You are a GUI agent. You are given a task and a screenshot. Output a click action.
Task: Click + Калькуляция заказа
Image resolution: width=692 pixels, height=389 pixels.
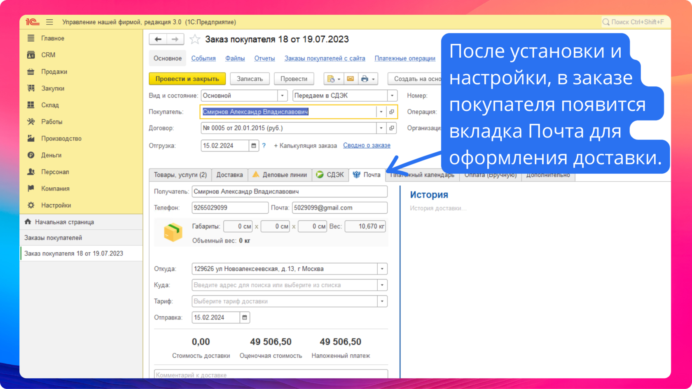[305, 146]
